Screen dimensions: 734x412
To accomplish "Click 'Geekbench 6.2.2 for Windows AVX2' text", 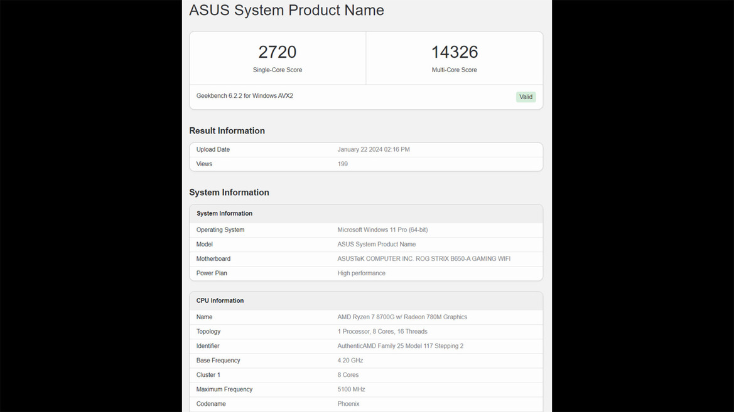I will (244, 96).
